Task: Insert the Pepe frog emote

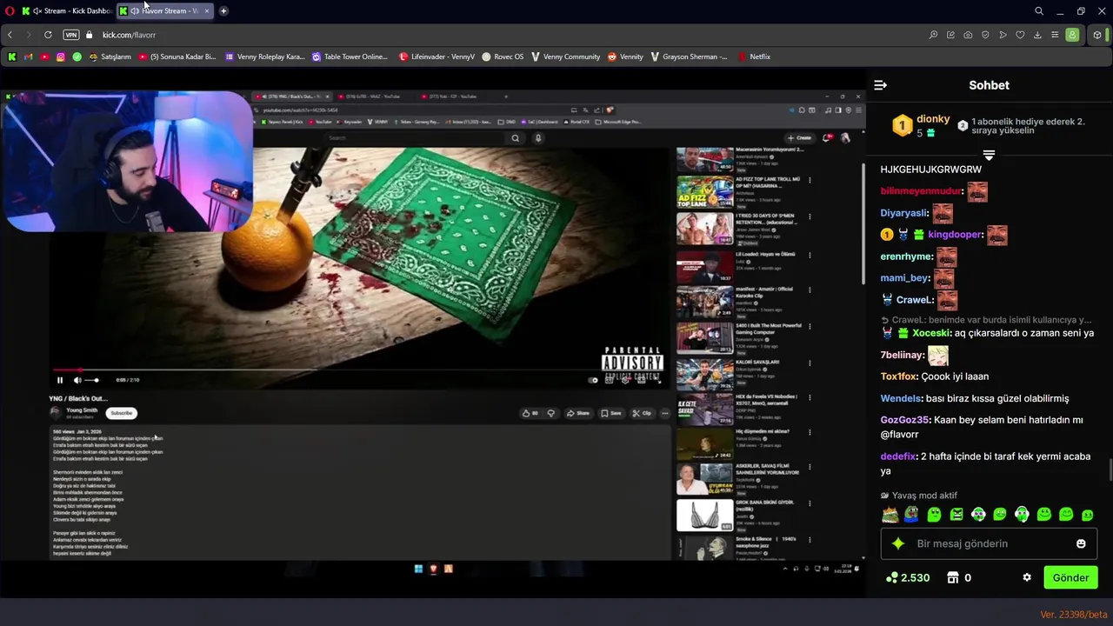Action: [x=911, y=515]
